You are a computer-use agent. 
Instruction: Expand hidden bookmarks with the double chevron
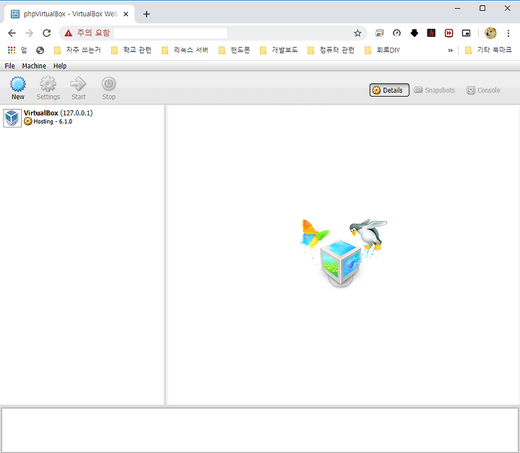(x=450, y=50)
